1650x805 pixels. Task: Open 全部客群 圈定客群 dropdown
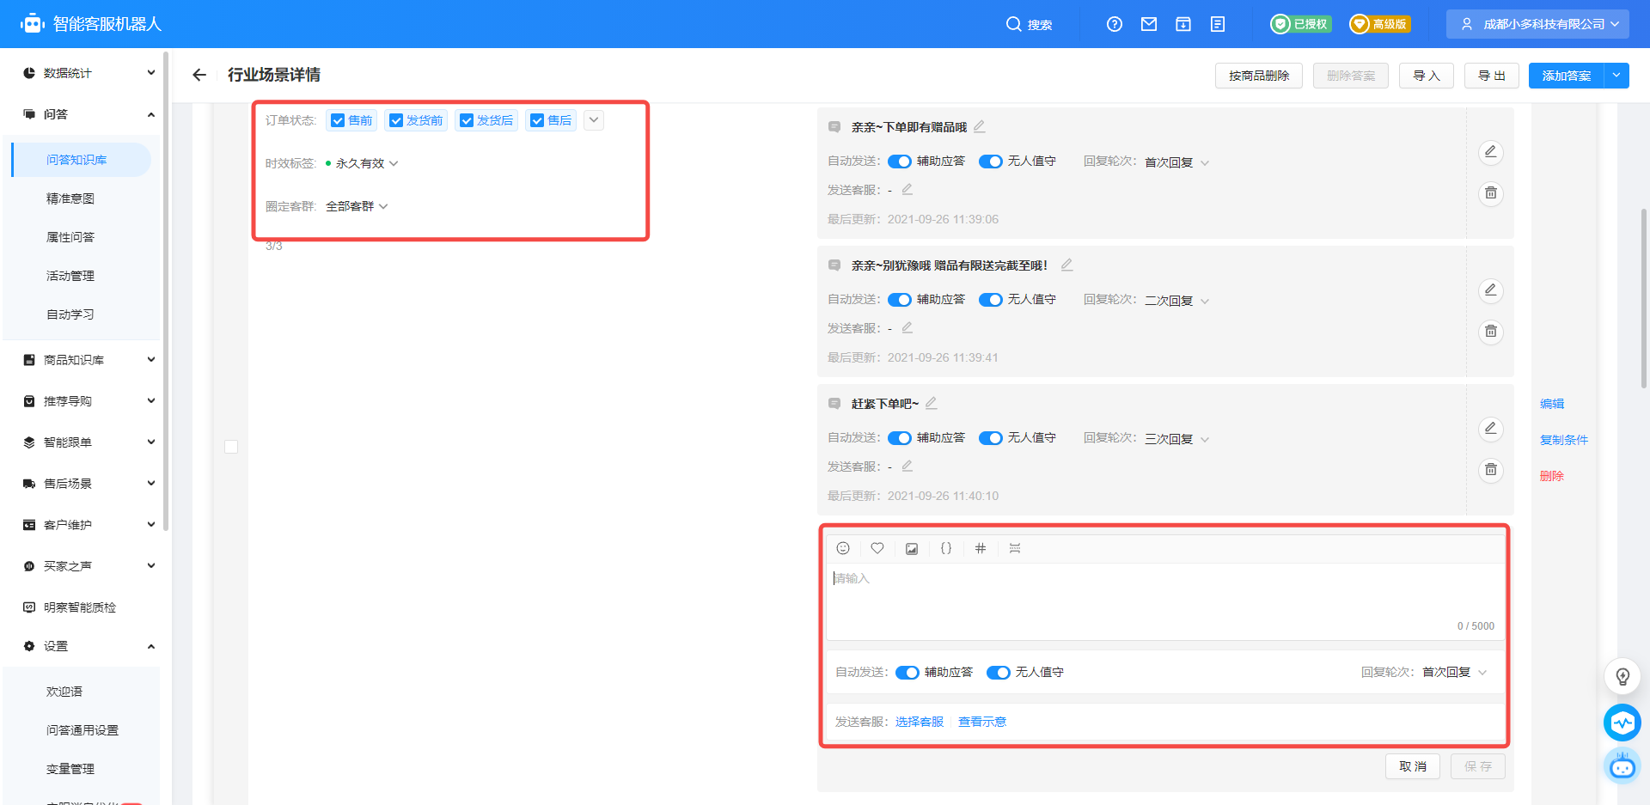[357, 206]
